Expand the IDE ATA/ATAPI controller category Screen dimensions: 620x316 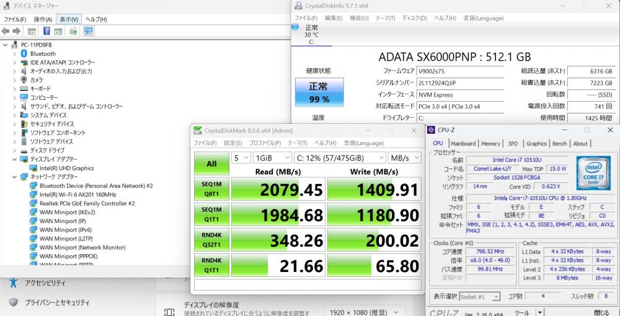14,63
